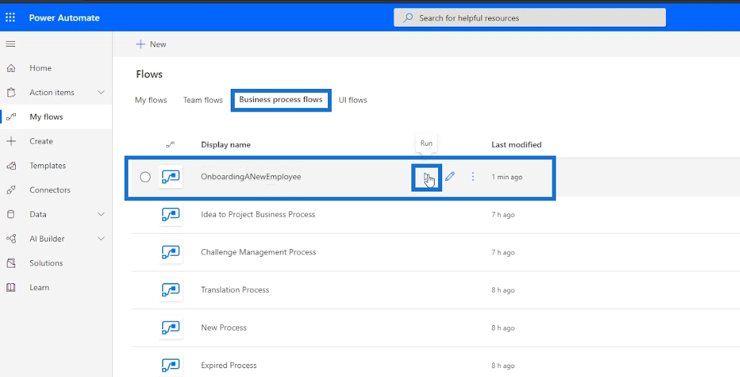This screenshot has height=377, width=740.
Task: Edit OnboardingANewEmployee with the pencil icon
Action: coord(450,177)
